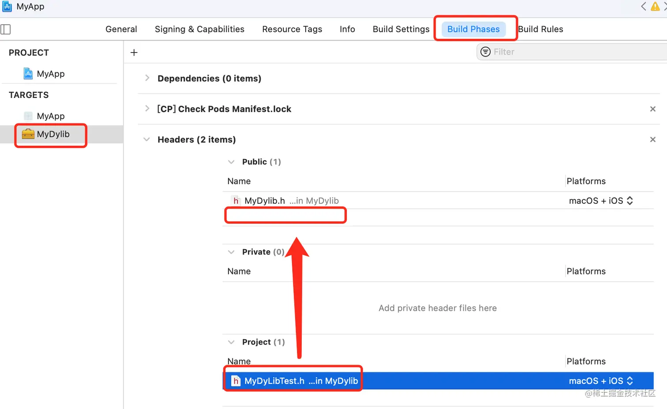This screenshot has width=667, height=409.
Task: Collapse the Public headers group
Action: point(231,162)
